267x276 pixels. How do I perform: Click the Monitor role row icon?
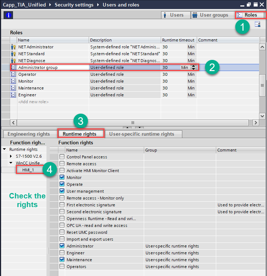click(13, 81)
